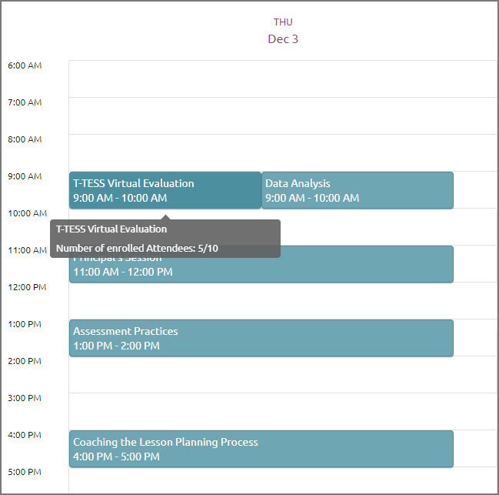Screen dimensions: 499x495
Task: Click the Dec 3 date header
Action: pos(283,39)
